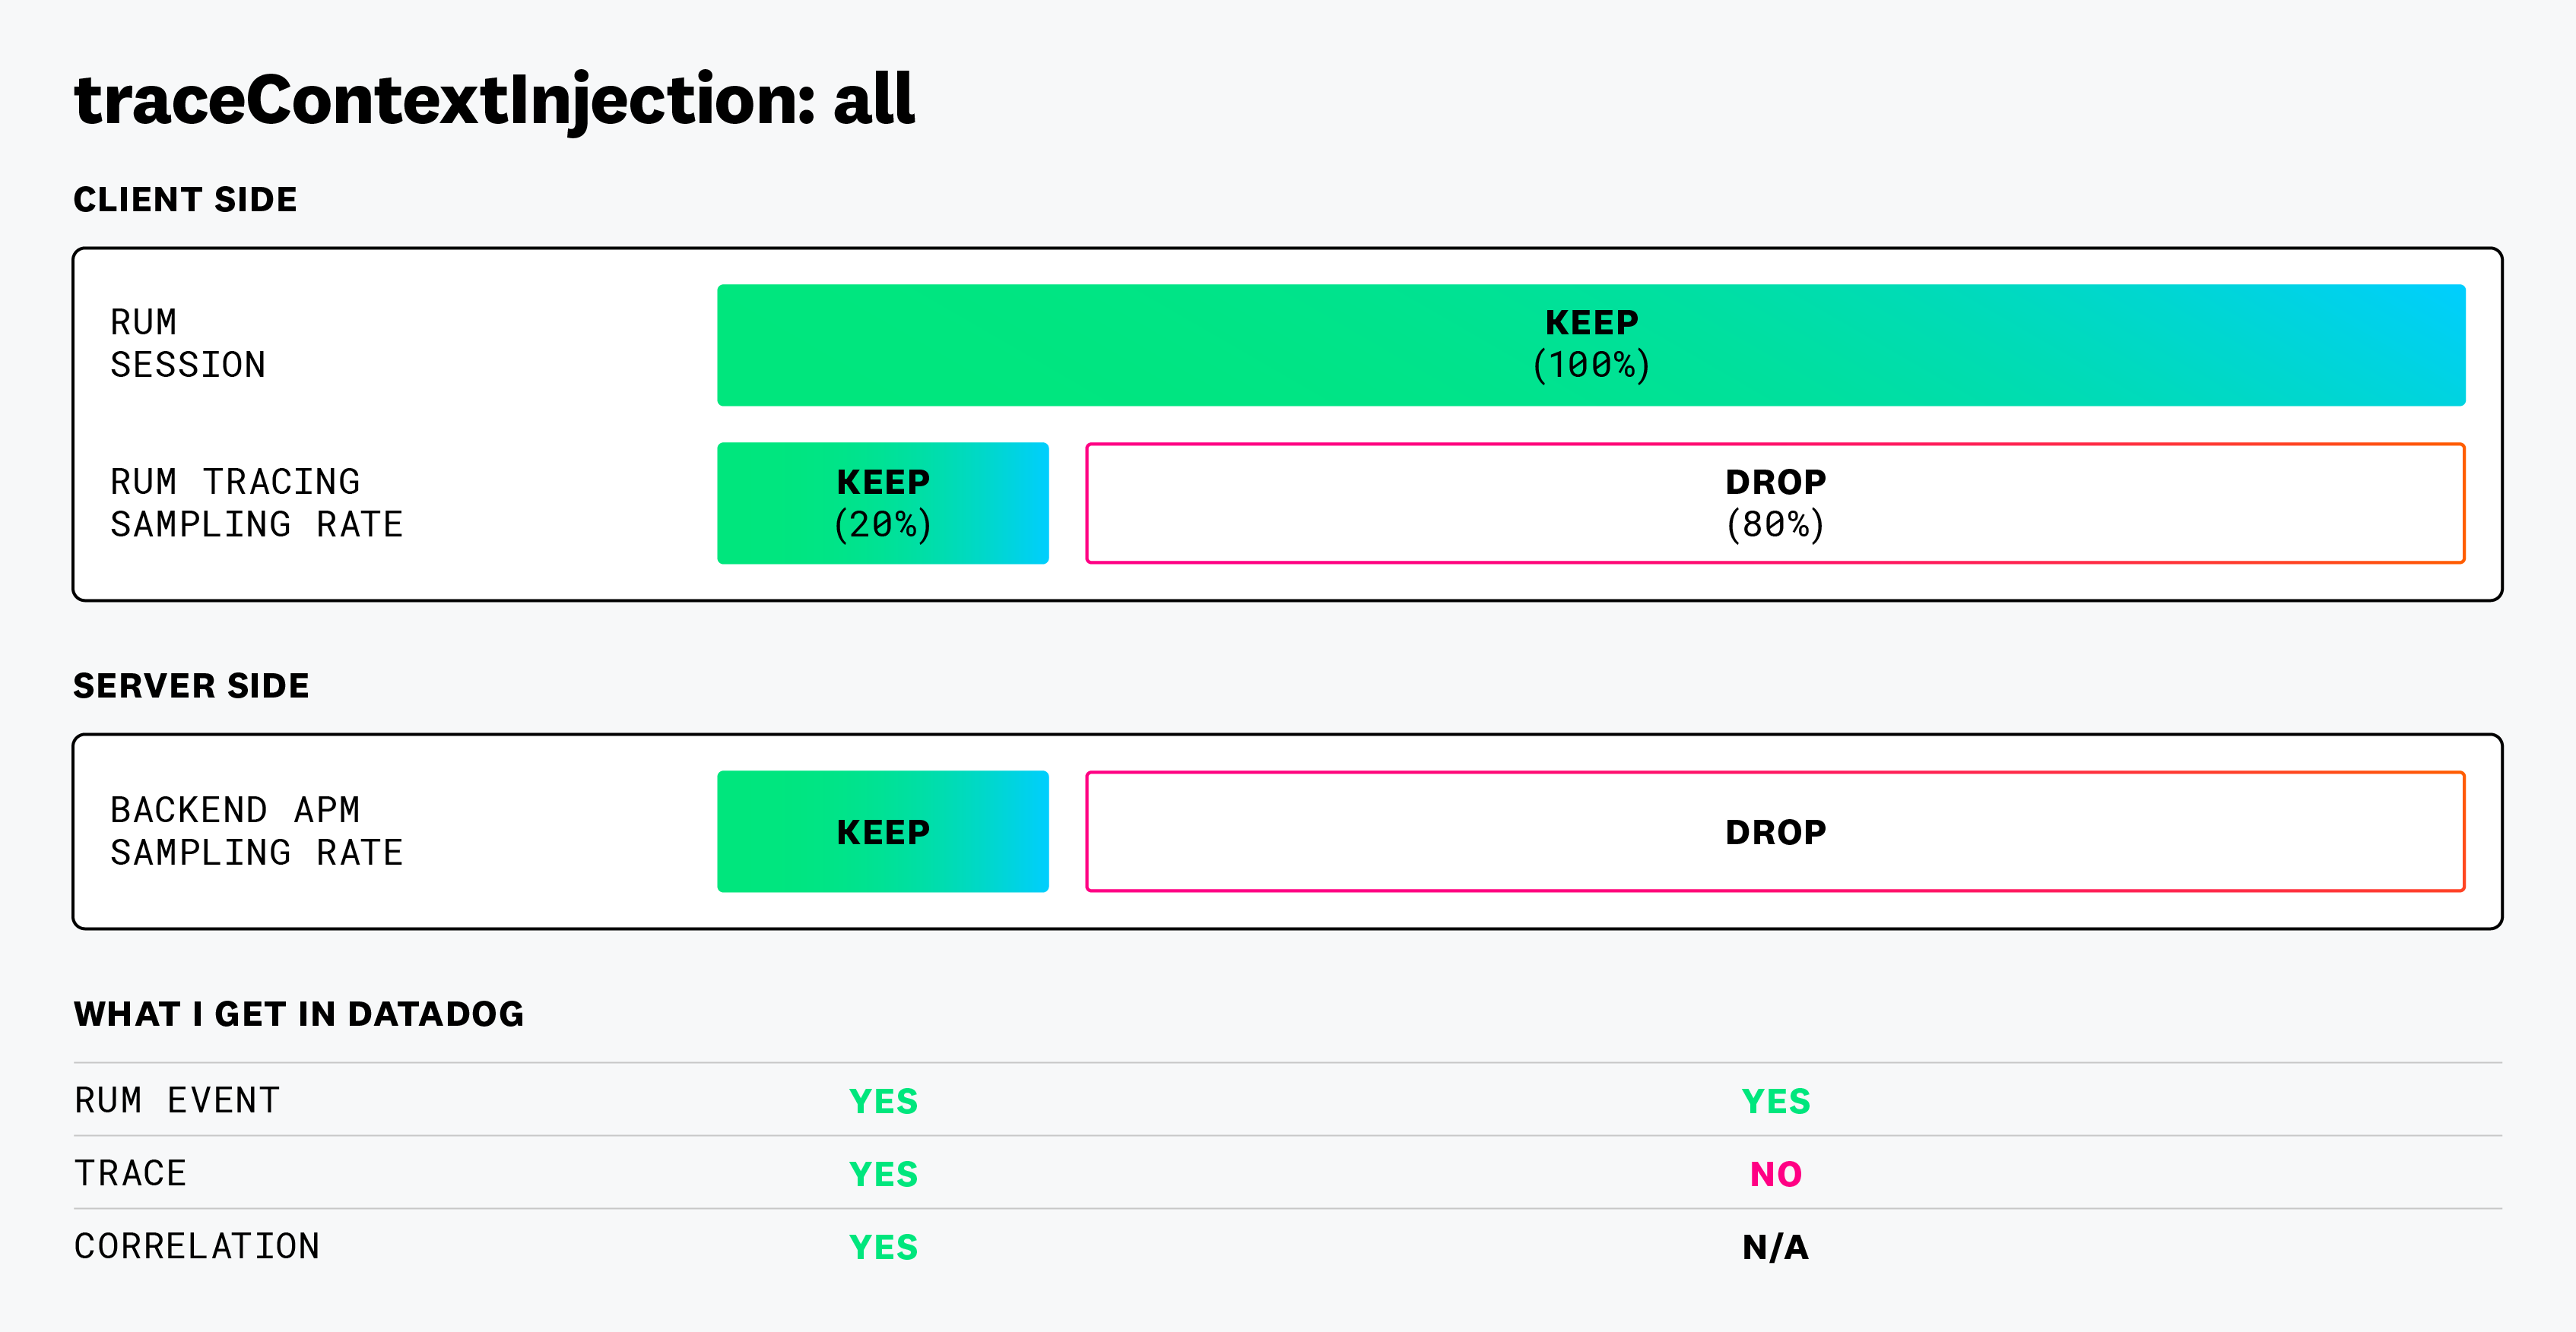Click the pink NO in TRACE row

(1775, 1174)
